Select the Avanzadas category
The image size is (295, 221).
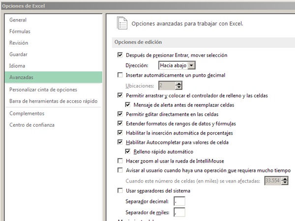point(54,77)
